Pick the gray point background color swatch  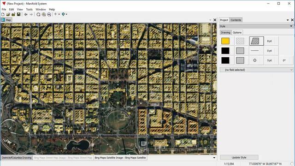[x=240, y=60]
